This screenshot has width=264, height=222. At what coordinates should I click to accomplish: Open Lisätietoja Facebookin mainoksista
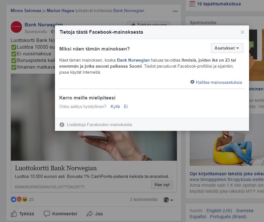[99, 125]
